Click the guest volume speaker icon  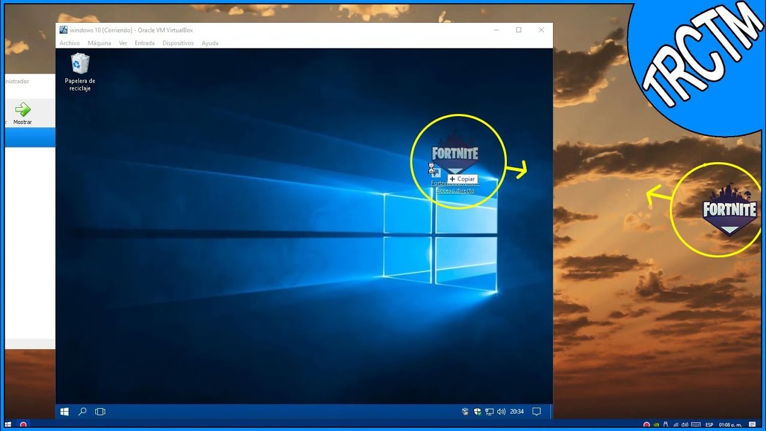(501, 411)
